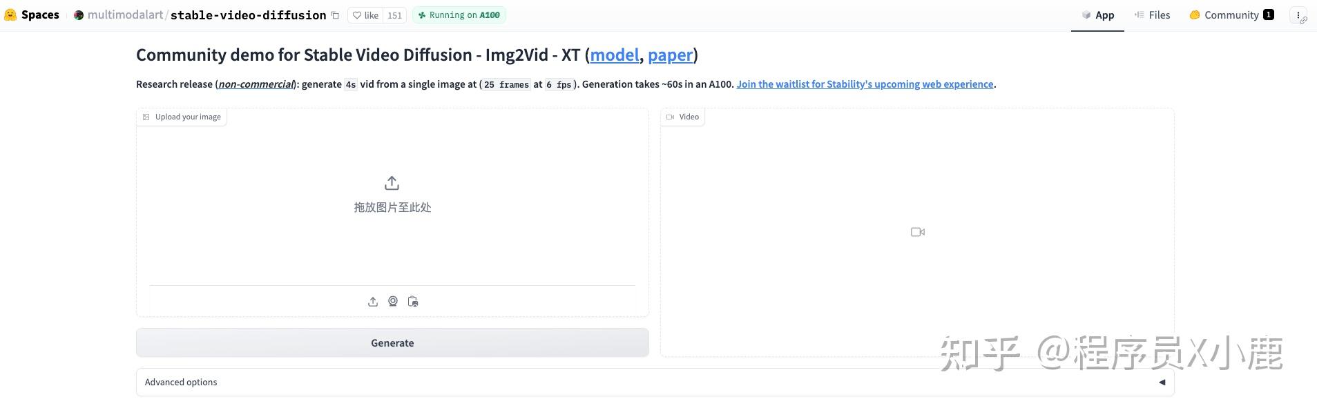Open the three-dot more options menu
Screen dimensions: 1317x406
[x=1298, y=15]
